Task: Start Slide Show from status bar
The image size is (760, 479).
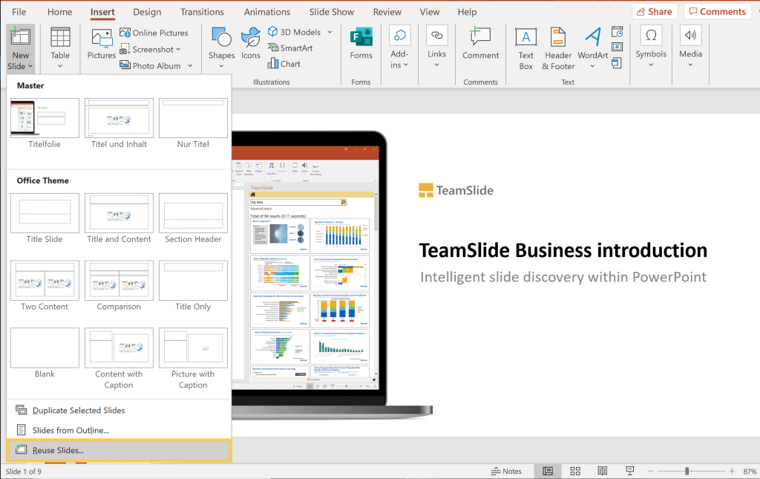Action: pyautogui.click(x=629, y=472)
